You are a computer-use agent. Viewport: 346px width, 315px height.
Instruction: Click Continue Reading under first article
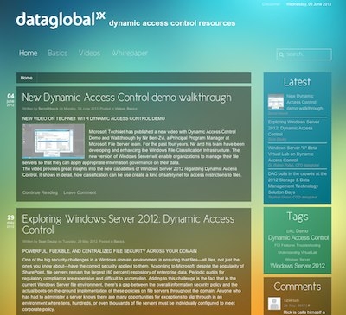point(40,192)
